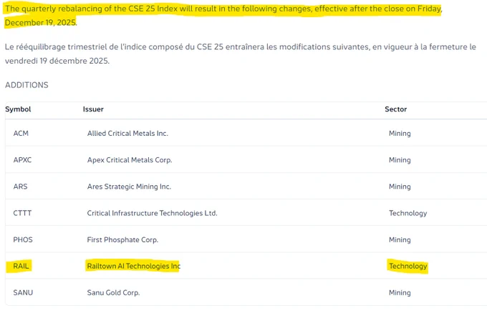Select the PHOS symbol cell
487x318 pixels.
point(23,240)
